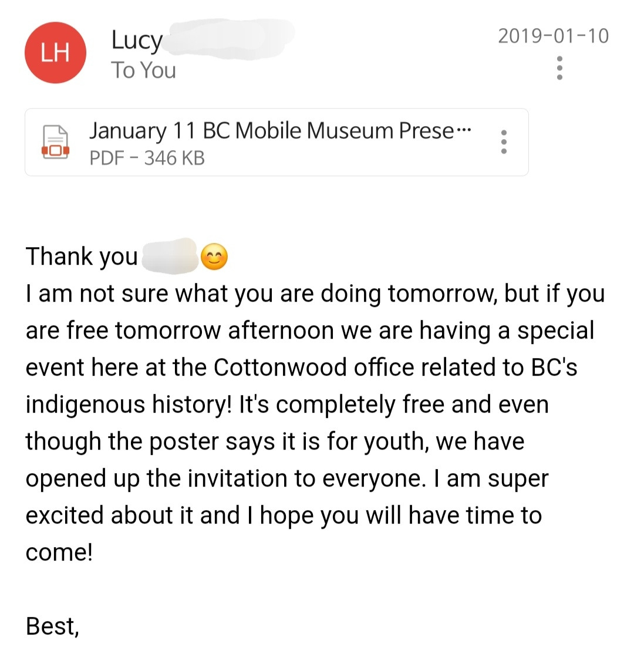Click the "PDF - 346 KB" size label

pyautogui.click(x=147, y=158)
